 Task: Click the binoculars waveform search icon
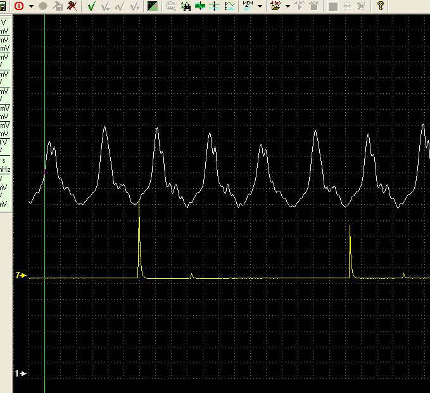186,6
